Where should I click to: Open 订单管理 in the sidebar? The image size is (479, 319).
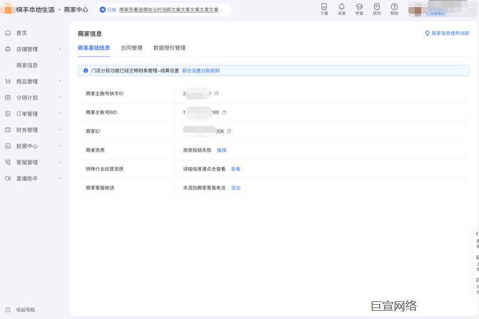(27, 114)
